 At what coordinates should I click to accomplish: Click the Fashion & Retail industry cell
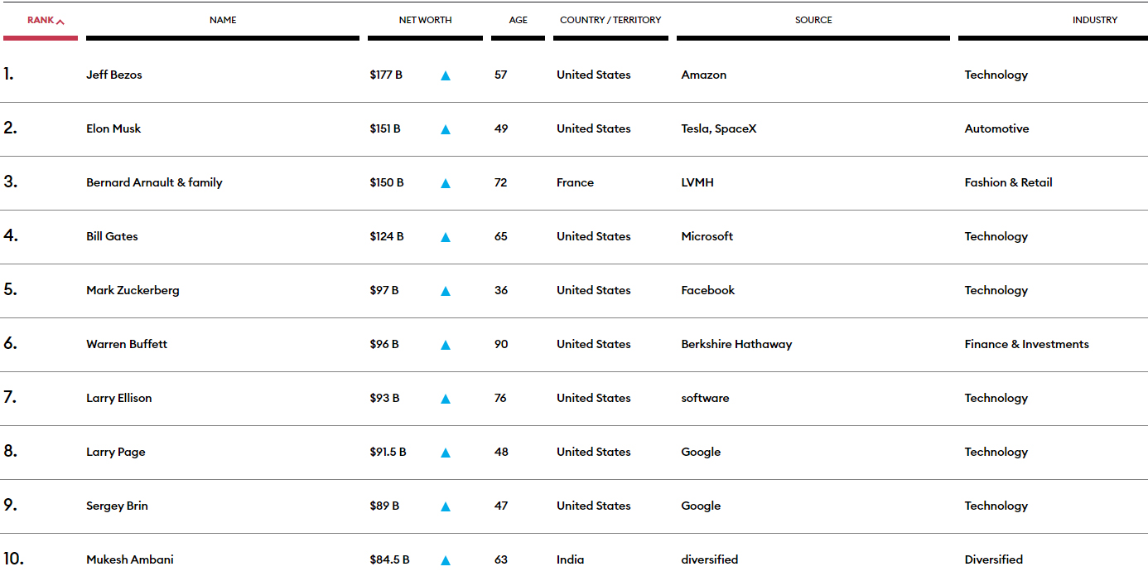click(x=1008, y=182)
